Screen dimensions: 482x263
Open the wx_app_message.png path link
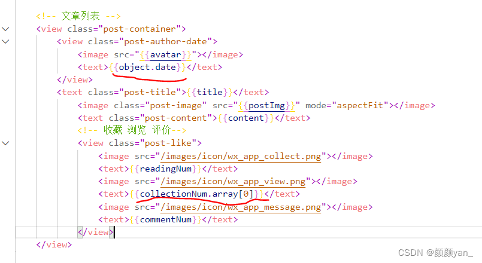coord(241,207)
